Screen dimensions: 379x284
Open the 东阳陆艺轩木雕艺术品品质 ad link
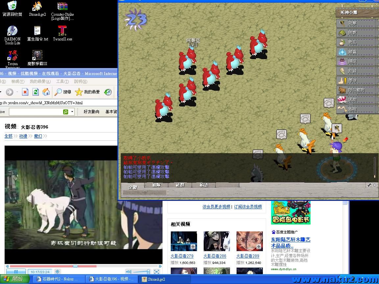tap(291, 243)
